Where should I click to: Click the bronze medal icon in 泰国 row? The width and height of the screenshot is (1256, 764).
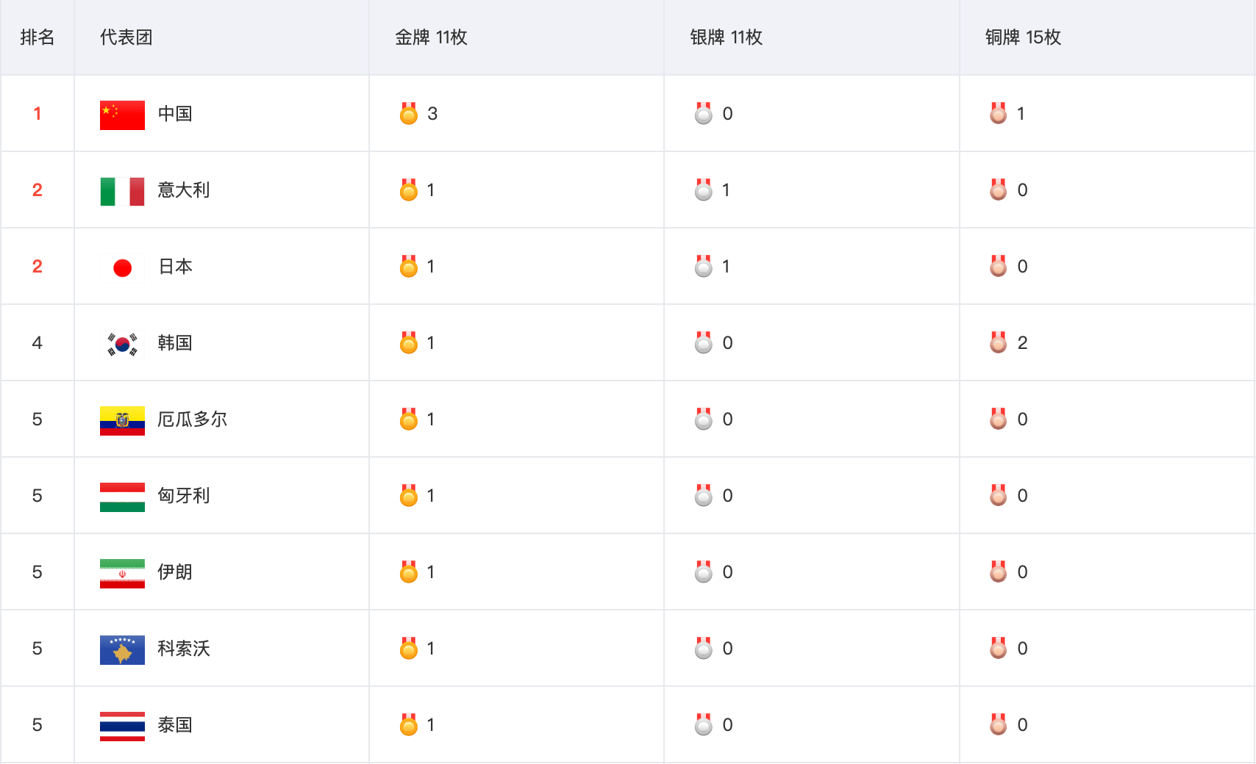999,724
